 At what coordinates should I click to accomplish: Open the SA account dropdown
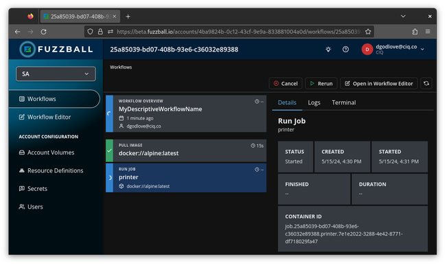(56, 74)
